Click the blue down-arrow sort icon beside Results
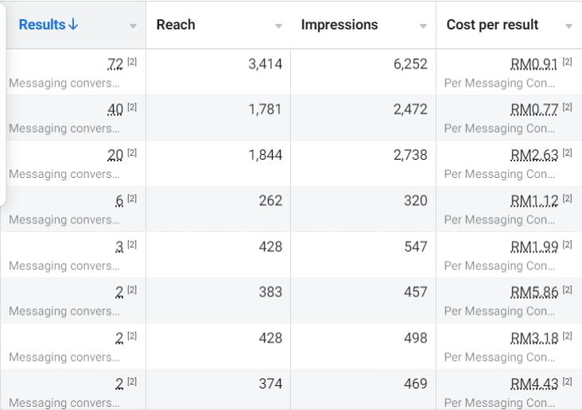Viewport: 582px width, 410px height. coord(73,25)
